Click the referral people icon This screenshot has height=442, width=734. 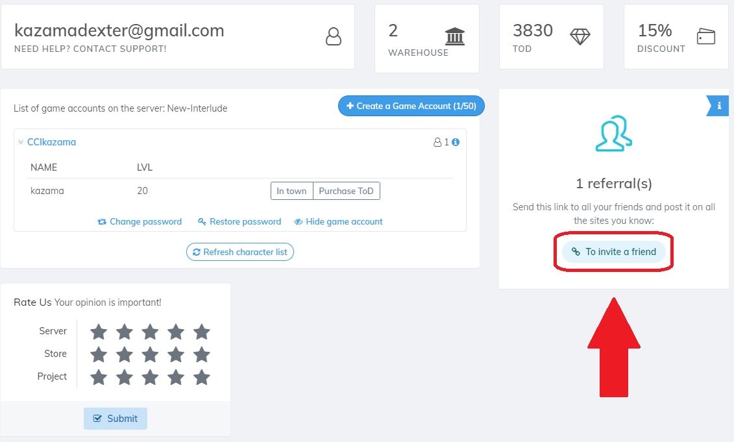pyautogui.click(x=613, y=134)
